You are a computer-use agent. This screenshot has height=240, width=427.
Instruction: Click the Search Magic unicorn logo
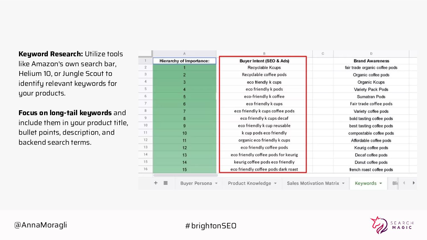(x=379, y=225)
